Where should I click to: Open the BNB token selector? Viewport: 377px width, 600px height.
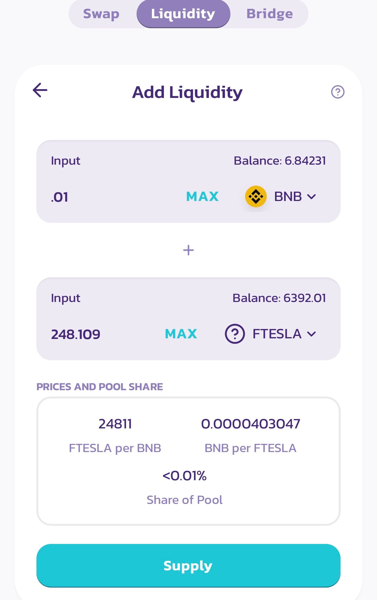coord(281,196)
